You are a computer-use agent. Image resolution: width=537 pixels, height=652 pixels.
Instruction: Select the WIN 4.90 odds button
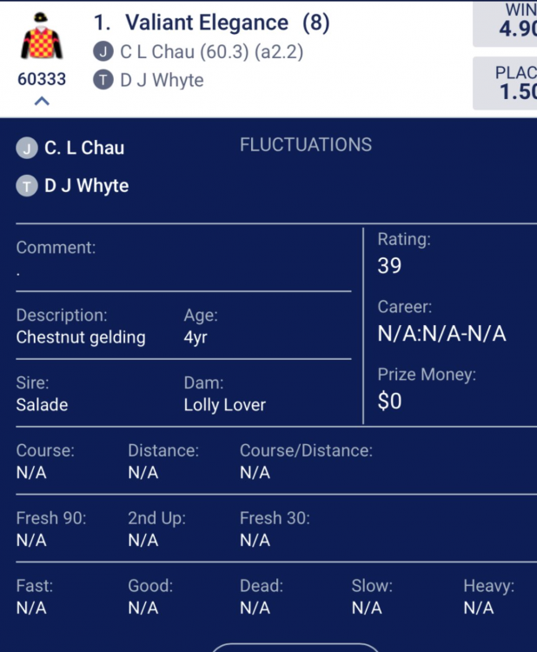(505, 23)
